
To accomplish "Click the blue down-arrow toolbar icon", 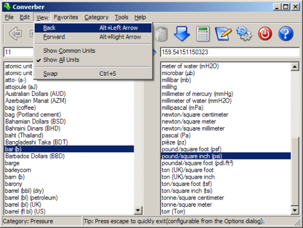I will tap(182, 34).
